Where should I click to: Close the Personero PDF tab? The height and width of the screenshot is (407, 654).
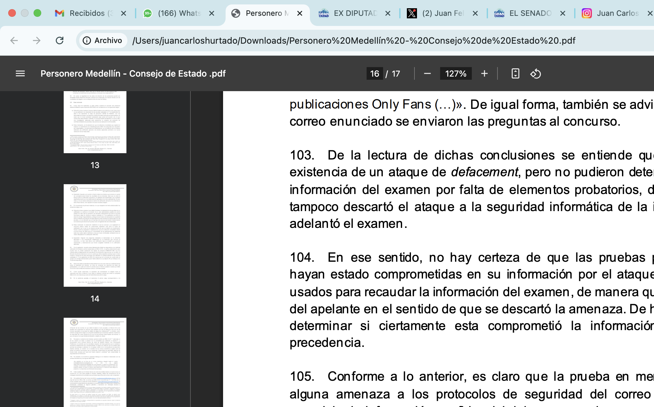tap(300, 13)
